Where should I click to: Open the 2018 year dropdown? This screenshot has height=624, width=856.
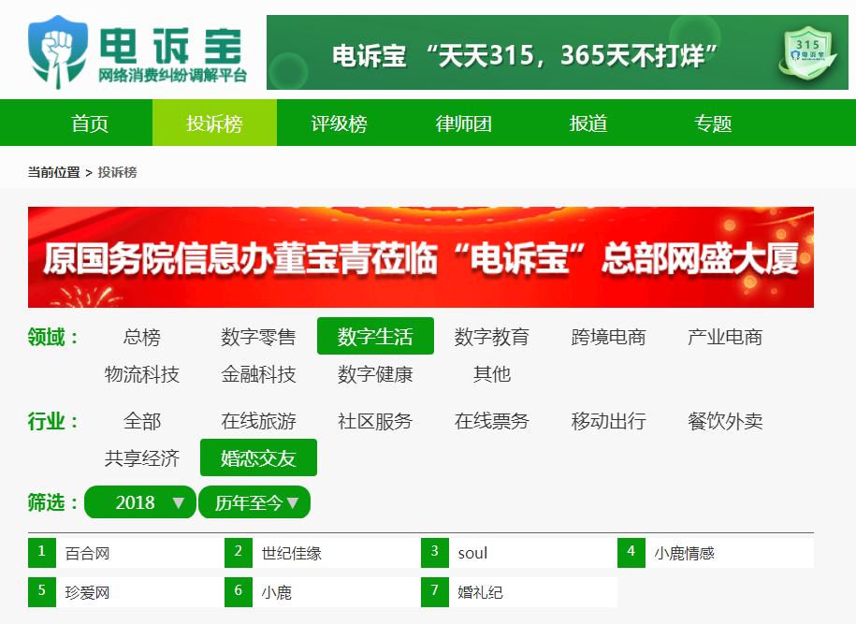[x=140, y=502]
